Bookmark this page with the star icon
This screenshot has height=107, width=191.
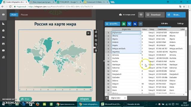[x=184, y=7]
